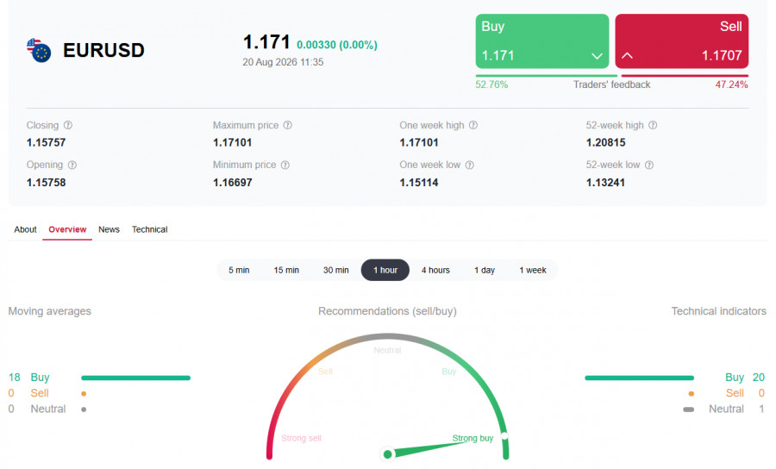Screen dimensions: 776x469
Task: Show info for 52-week high
Action: [653, 125]
